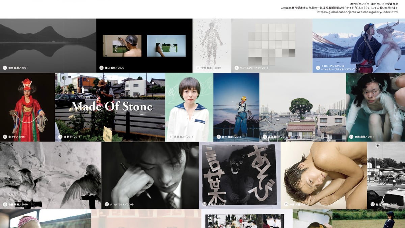Click the caption numbered 6 ending /2016

tap(14, 137)
